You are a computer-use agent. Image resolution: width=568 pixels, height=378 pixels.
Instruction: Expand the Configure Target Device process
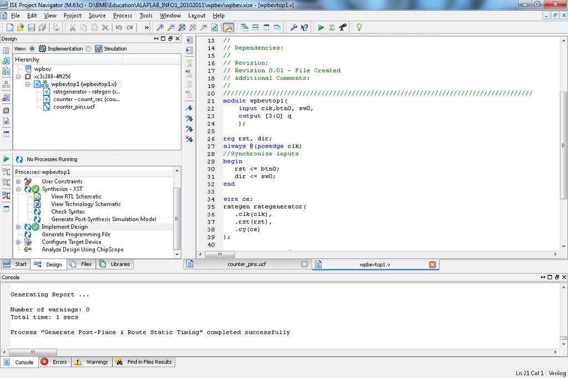[x=18, y=242]
